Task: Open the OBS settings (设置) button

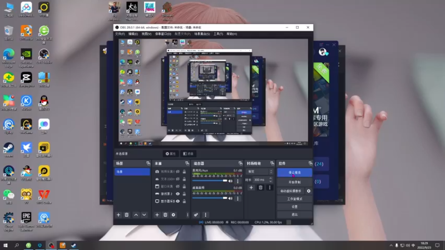Action: click(295, 207)
